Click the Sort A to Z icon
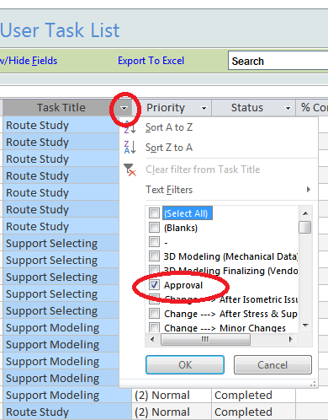Viewport: 328px width, 420px height. click(x=130, y=127)
